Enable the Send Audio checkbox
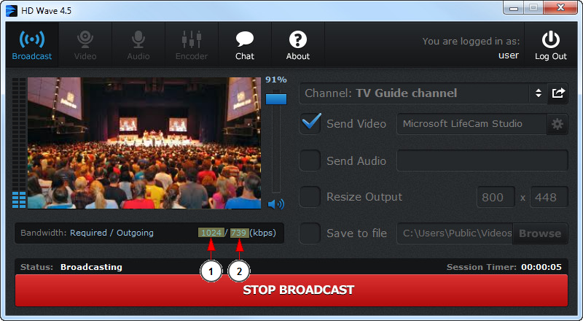 (310, 160)
